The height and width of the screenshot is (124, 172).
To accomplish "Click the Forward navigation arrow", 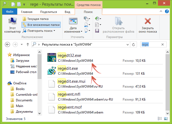I will point(15,44).
